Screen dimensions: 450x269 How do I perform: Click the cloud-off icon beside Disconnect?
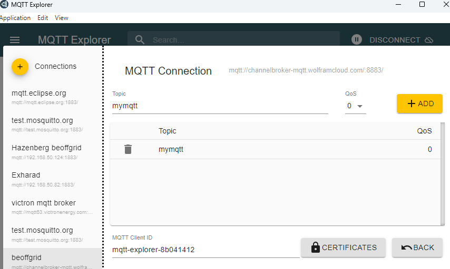point(429,40)
